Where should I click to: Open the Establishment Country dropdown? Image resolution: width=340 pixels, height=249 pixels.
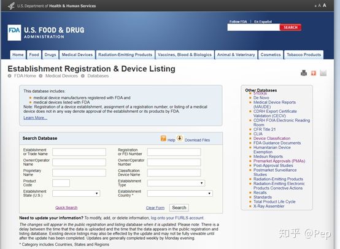(x=180, y=193)
